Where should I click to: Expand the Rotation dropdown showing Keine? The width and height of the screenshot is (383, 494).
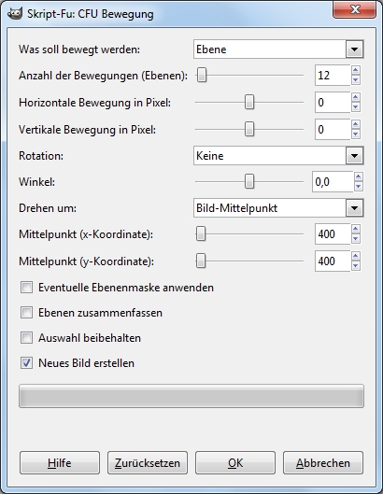[x=278, y=156]
